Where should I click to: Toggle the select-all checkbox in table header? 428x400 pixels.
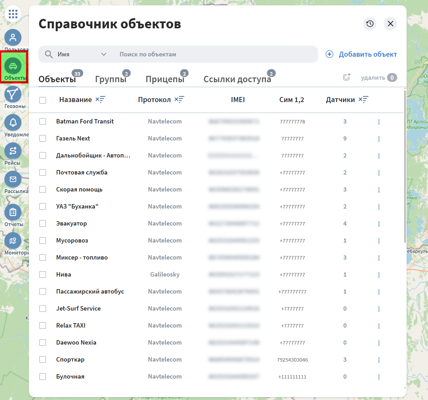click(43, 100)
